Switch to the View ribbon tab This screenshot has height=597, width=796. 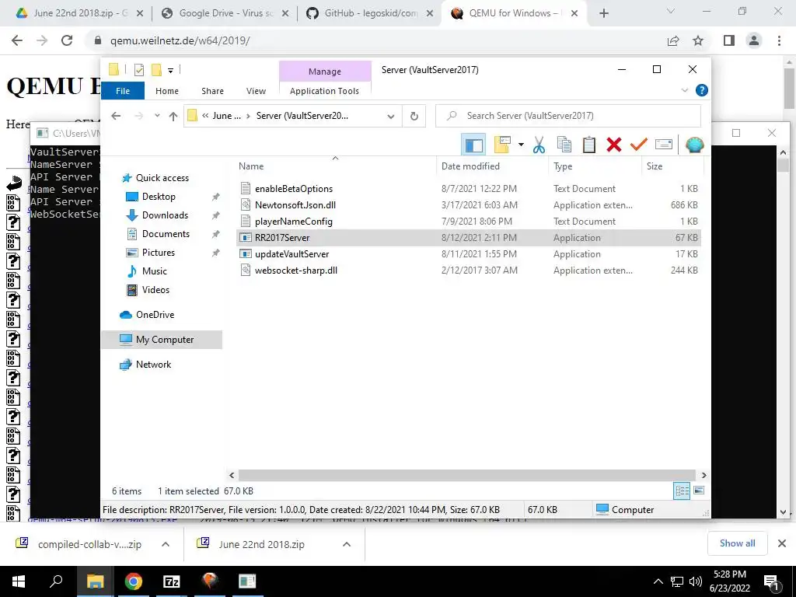coord(256,91)
